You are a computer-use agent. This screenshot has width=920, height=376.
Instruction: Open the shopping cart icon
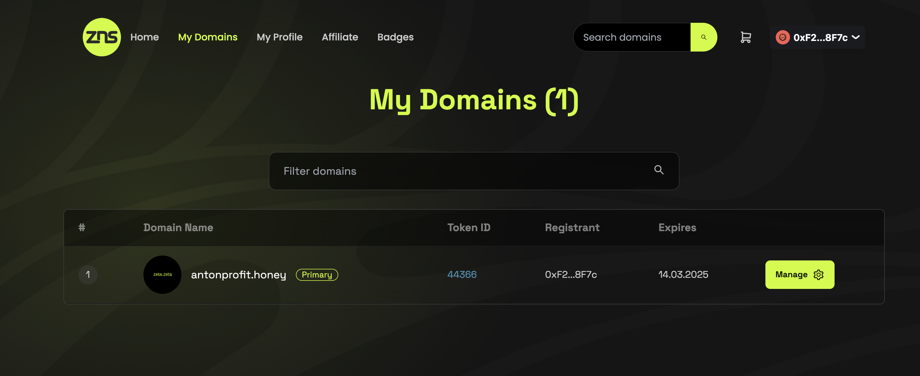tap(746, 37)
